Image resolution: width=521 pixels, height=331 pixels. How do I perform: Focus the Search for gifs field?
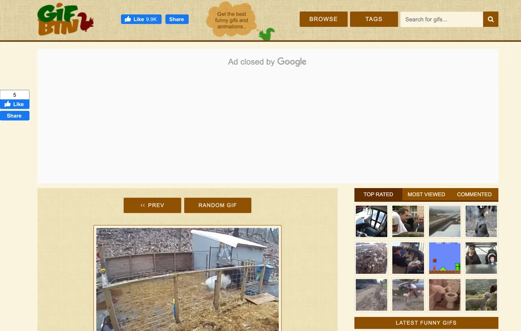(x=442, y=19)
